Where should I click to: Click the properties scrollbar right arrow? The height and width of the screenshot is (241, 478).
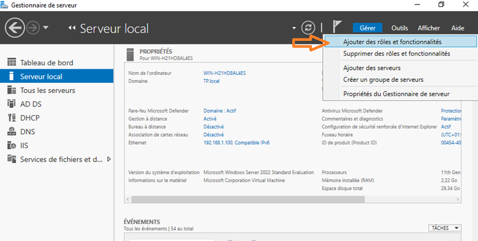click(458, 199)
